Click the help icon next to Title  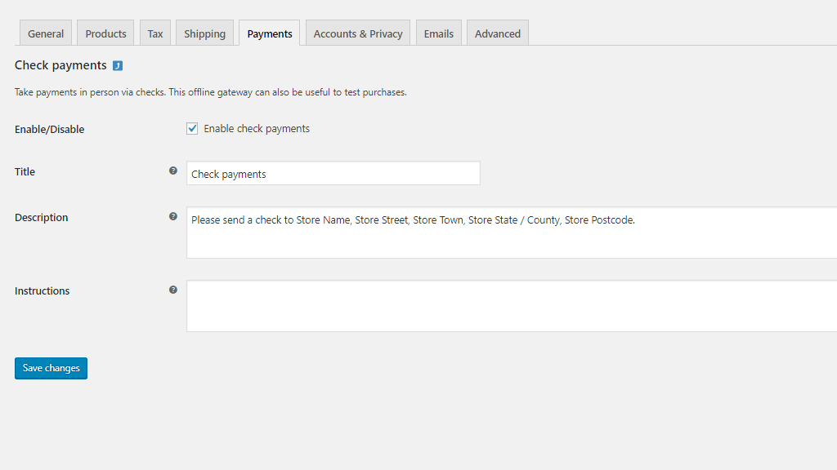[x=173, y=171]
